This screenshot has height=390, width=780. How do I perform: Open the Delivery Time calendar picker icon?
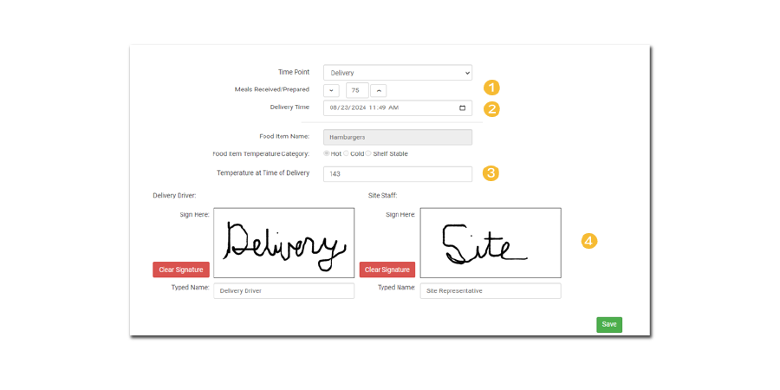point(463,108)
